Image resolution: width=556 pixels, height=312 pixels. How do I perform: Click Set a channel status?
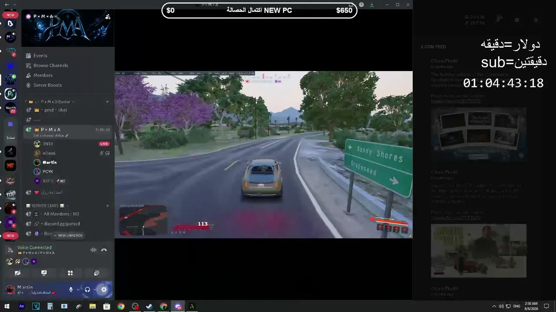click(x=51, y=136)
